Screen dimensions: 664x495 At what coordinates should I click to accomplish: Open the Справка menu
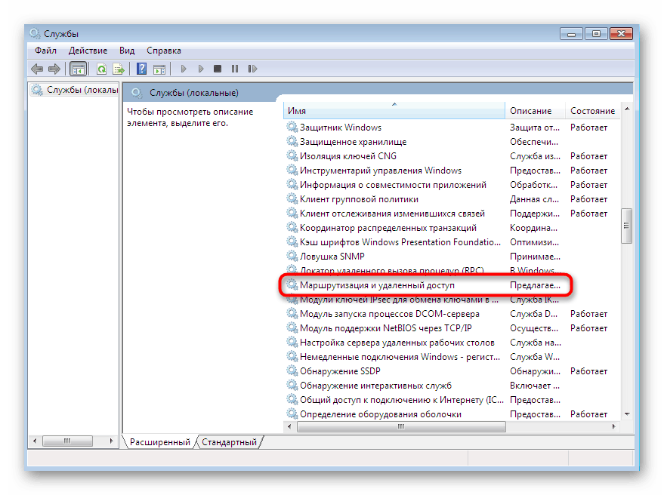click(x=163, y=51)
